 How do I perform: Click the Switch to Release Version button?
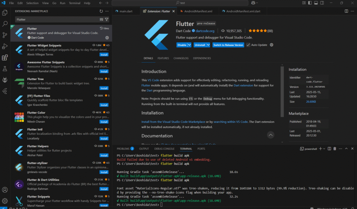(x=228, y=45)
